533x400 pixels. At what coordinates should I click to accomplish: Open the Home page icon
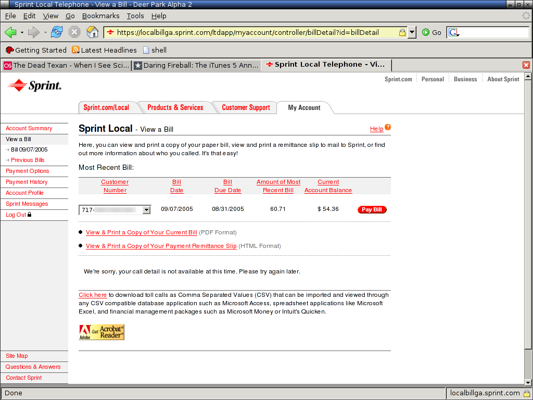click(x=92, y=32)
